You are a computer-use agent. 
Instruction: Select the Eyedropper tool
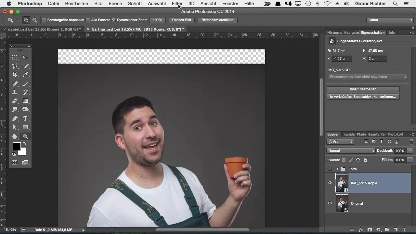25,74
